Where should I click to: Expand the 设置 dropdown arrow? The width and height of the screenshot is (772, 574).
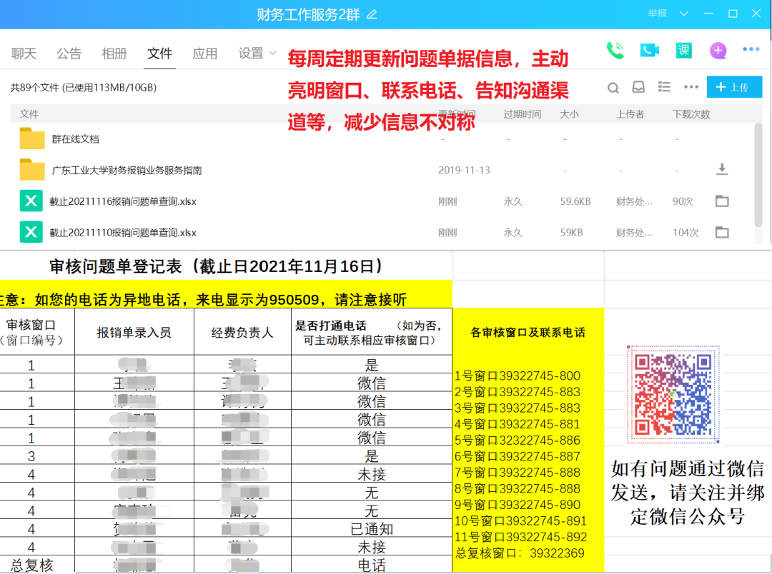pyautogui.click(x=272, y=54)
